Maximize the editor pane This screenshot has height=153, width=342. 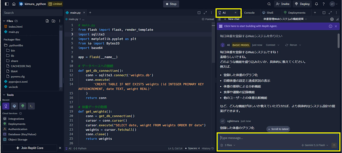(205, 13)
